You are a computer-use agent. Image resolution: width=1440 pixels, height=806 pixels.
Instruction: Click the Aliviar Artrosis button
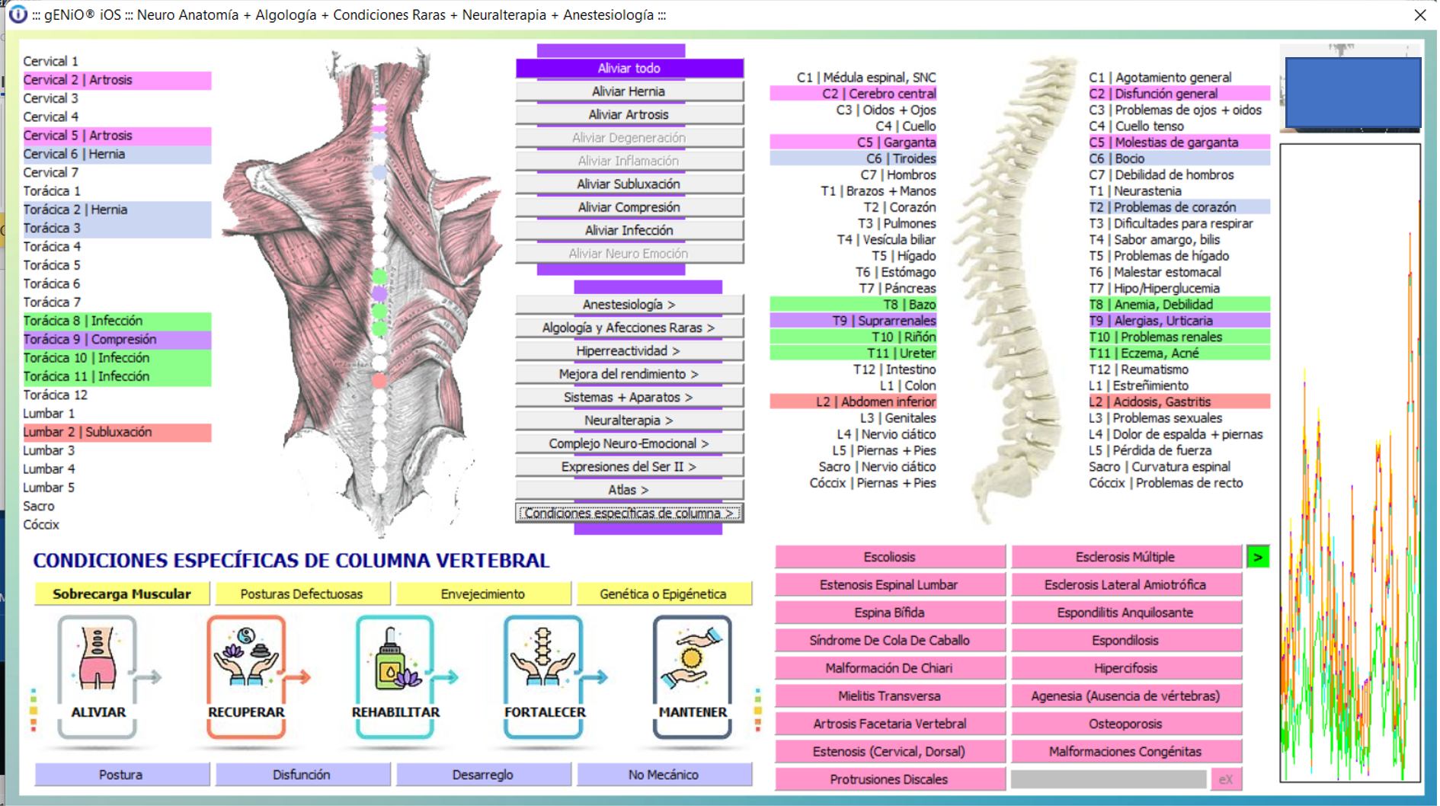tap(629, 115)
